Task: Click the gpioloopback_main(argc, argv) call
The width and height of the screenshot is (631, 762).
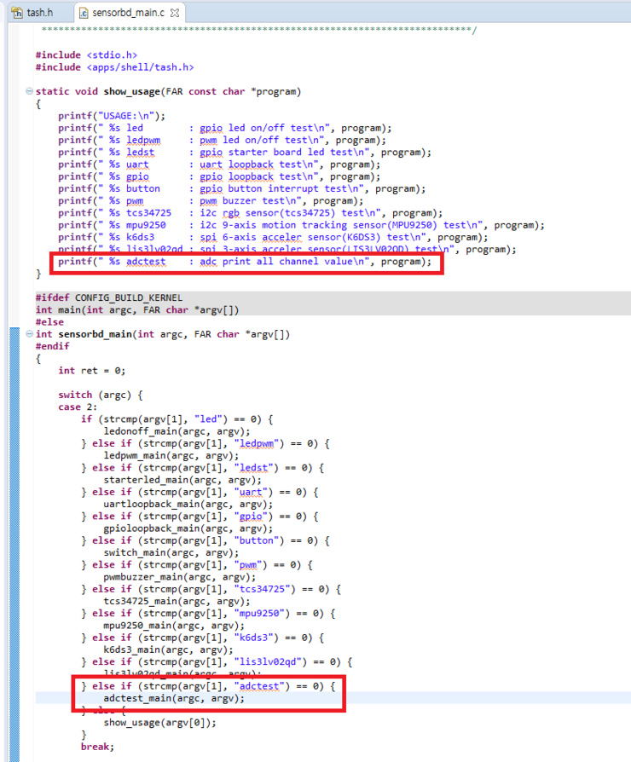Action: tap(188, 528)
